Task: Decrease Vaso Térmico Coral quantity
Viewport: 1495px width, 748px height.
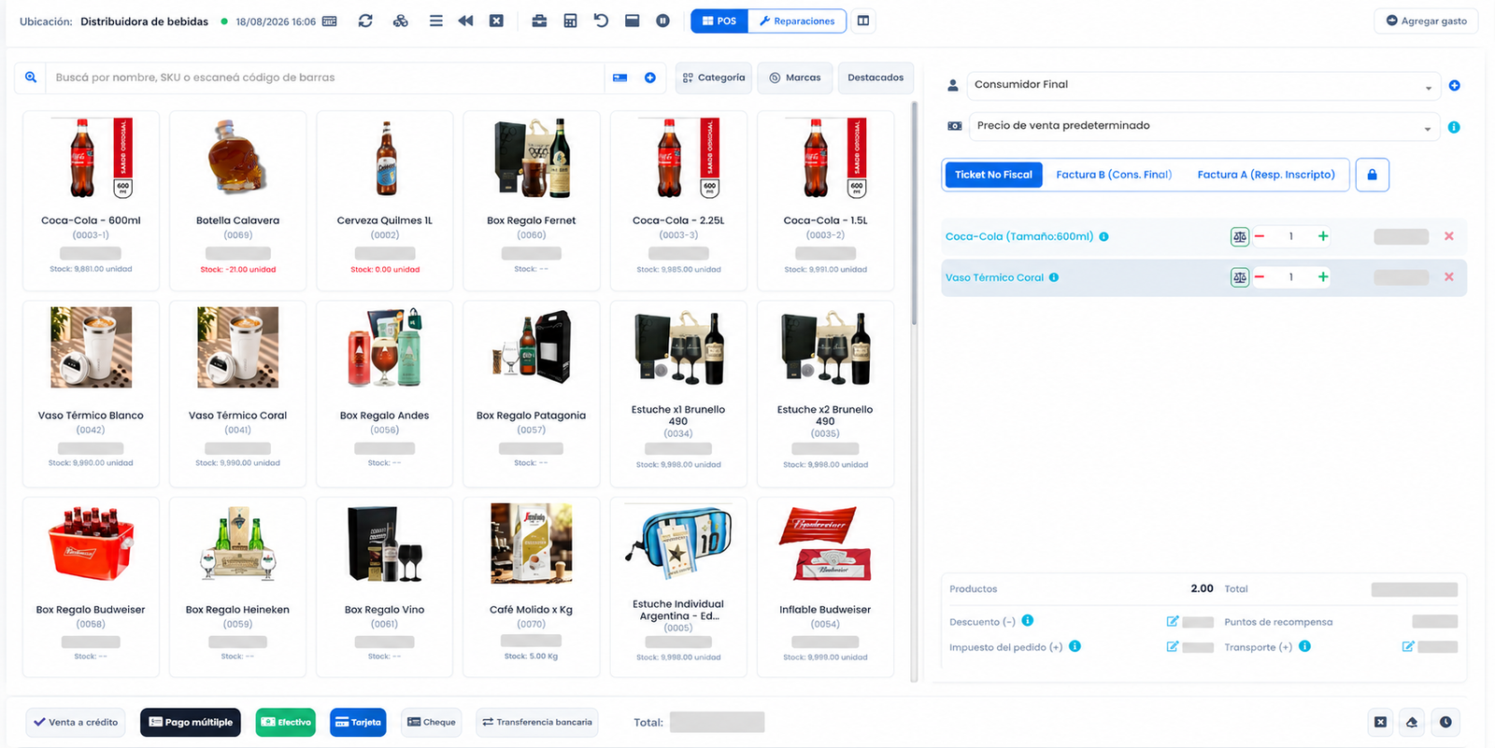Action: [1260, 277]
